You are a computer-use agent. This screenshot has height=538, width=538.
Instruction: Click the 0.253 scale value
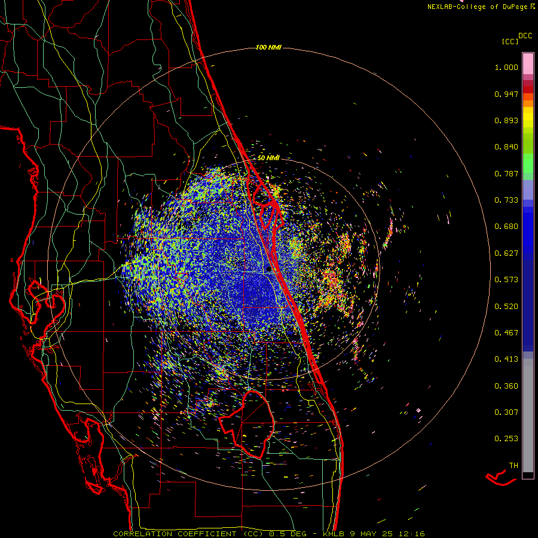(x=506, y=439)
